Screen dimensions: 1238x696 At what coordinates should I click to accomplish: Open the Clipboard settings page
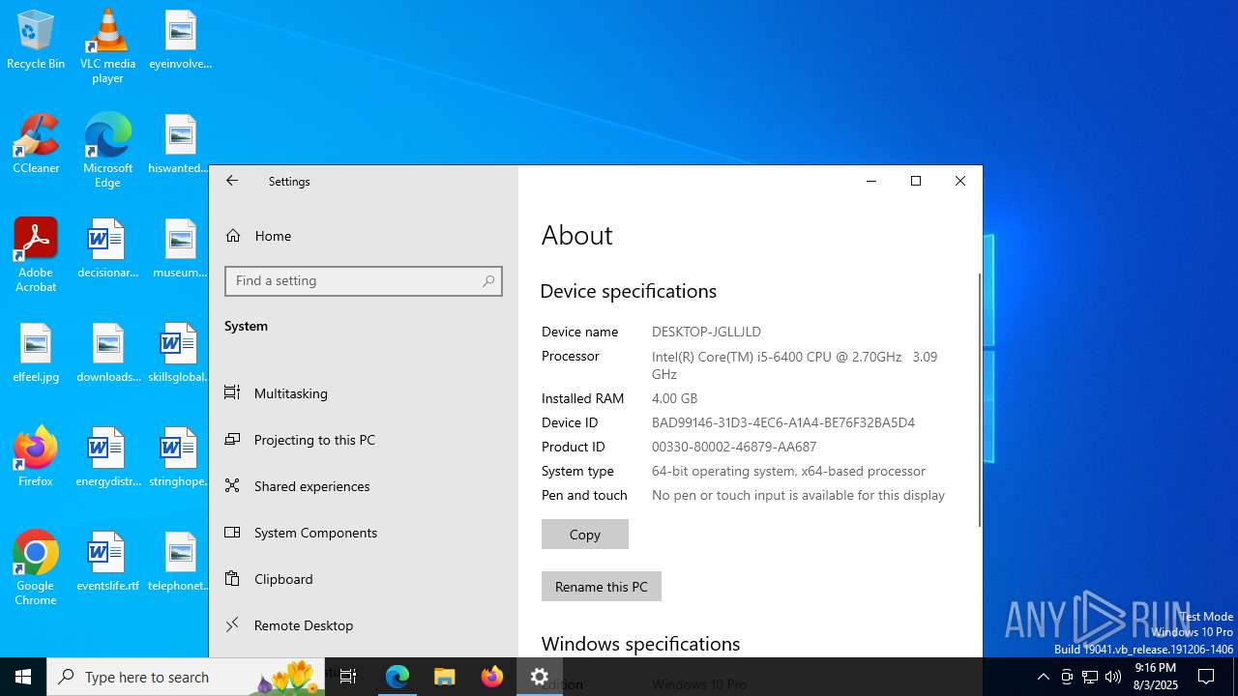coord(364,579)
